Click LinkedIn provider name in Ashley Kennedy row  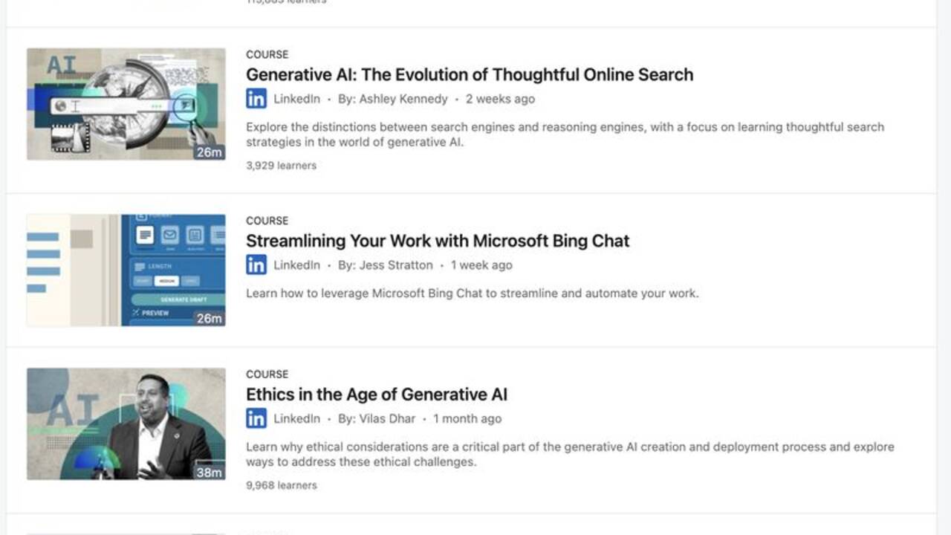point(297,99)
